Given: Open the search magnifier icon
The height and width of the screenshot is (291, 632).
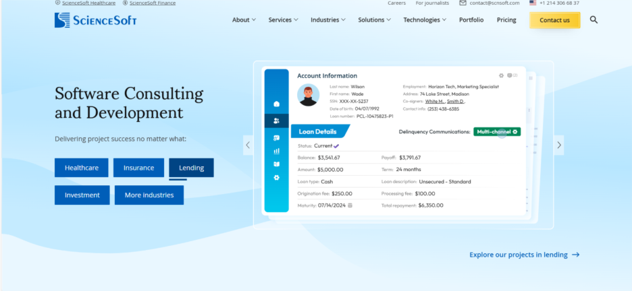Looking at the screenshot, I should point(594,20).
